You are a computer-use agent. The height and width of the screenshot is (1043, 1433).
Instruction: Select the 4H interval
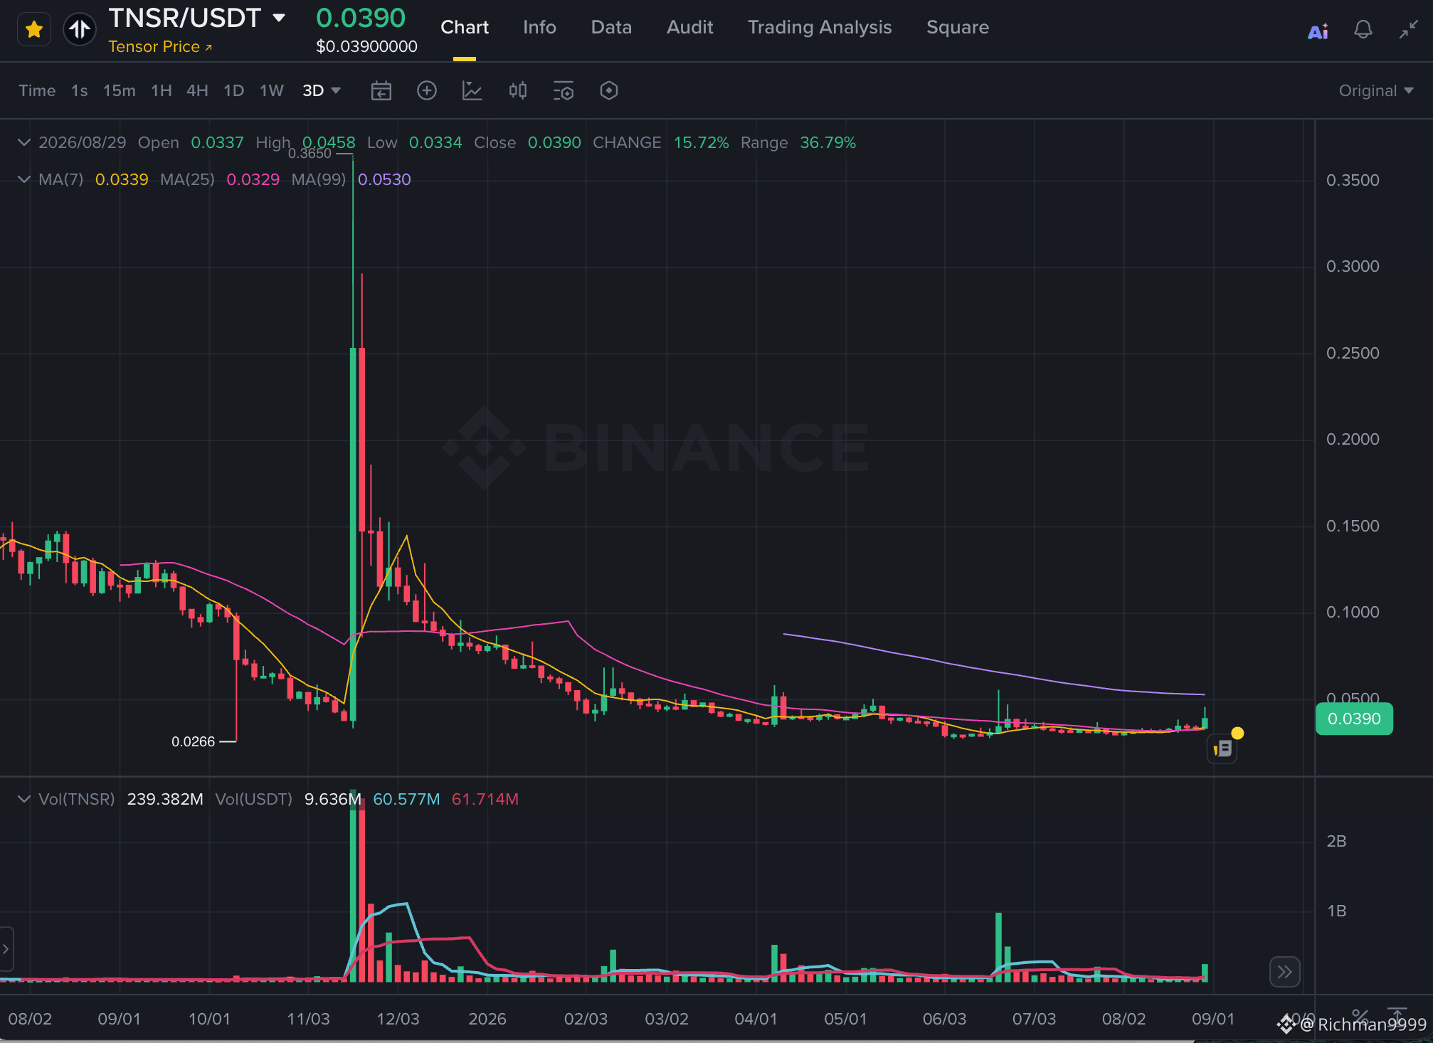click(197, 91)
